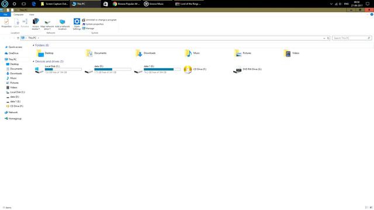This screenshot has height=210, width=374.
Task: Open Task View from taskbar
Action: (x=23, y=4)
